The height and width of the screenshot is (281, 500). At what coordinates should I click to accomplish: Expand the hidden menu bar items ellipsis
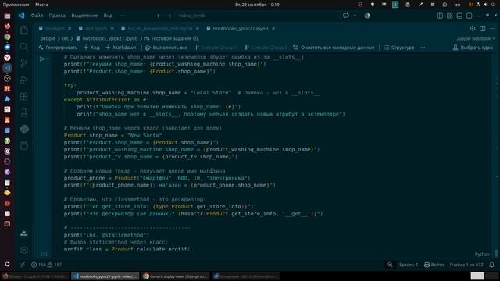pos(123,16)
